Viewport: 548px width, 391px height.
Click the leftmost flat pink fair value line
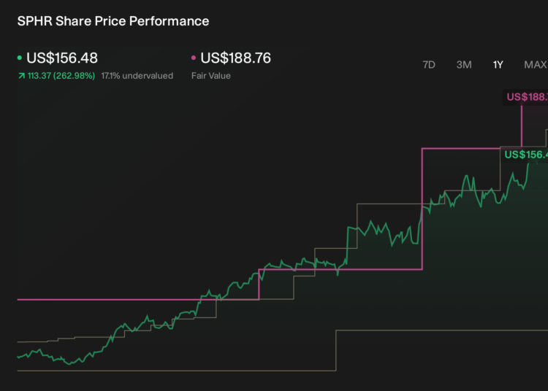point(137,299)
